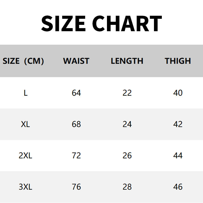Click thigh value 46 for size 3XL
203x203 pixels.
click(178, 187)
